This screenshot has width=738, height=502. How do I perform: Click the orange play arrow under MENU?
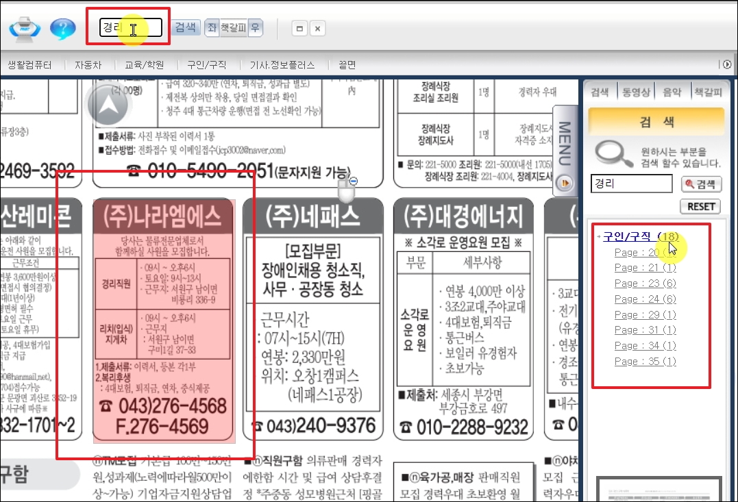point(565,183)
